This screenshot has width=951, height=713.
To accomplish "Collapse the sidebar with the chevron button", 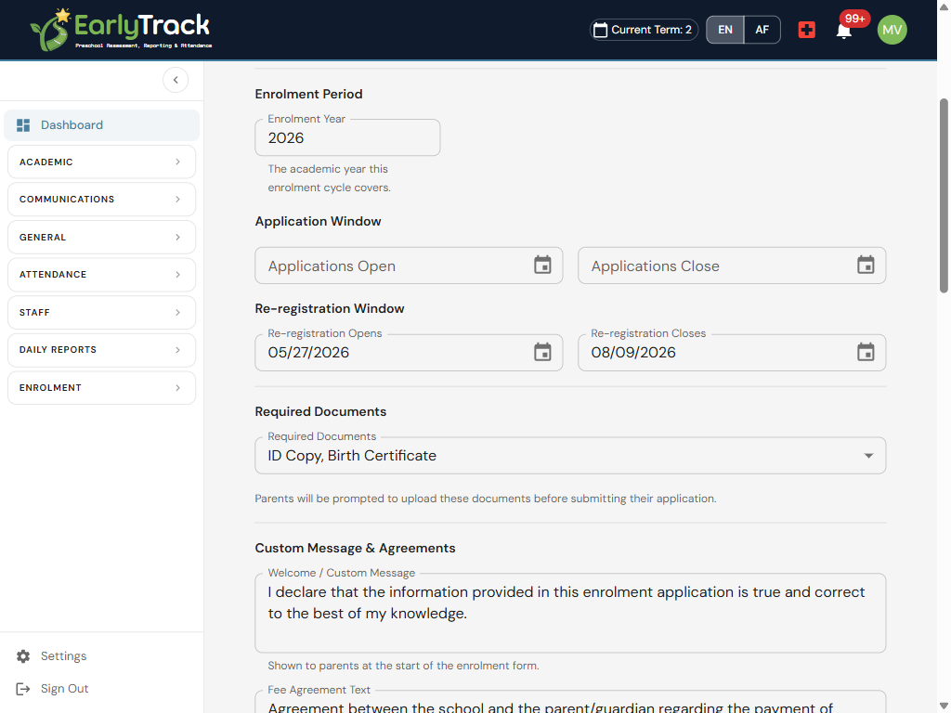I will [176, 80].
